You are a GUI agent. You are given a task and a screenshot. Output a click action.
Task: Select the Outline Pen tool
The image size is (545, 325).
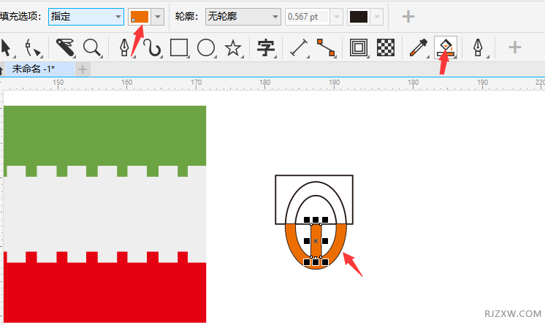point(479,47)
